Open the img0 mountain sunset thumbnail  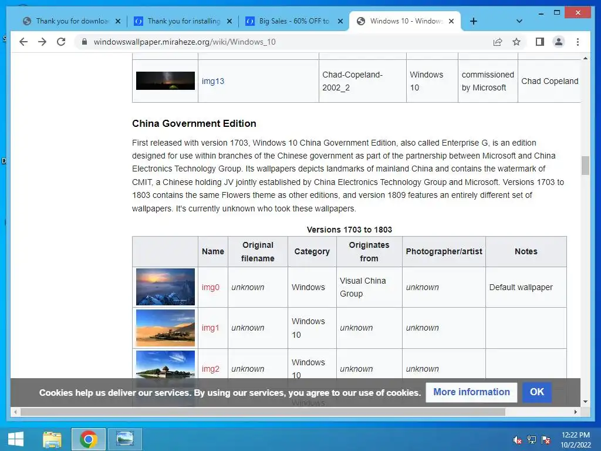point(165,287)
